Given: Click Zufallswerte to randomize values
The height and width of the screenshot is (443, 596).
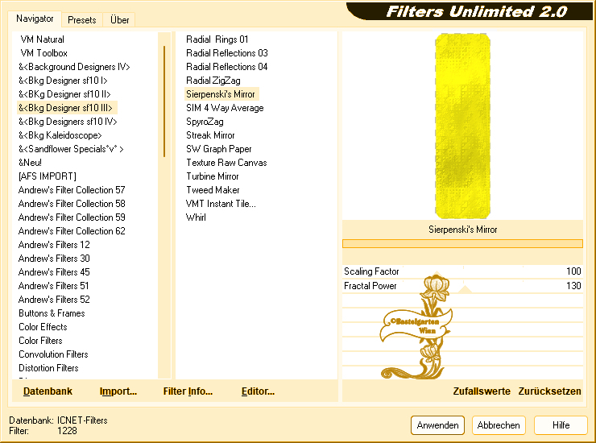Looking at the screenshot, I should tap(481, 391).
